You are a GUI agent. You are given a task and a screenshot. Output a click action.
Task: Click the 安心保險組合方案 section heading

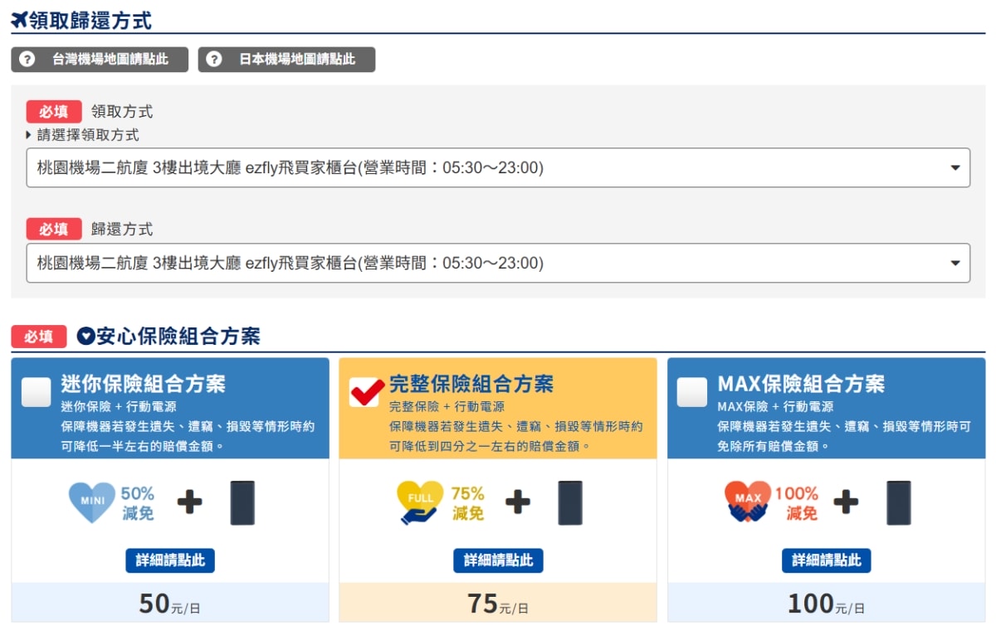(x=178, y=336)
